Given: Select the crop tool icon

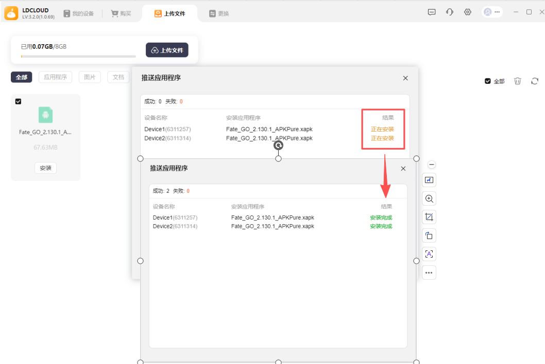Looking at the screenshot, I should click(x=429, y=217).
